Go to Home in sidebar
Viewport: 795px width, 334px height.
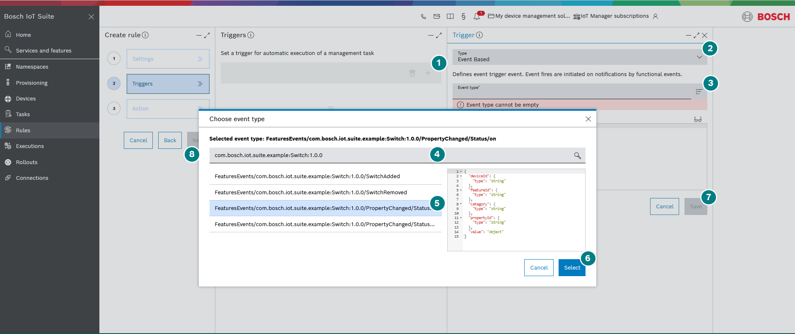pyautogui.click(x=50, y=35)
